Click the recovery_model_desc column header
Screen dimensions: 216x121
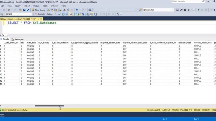[x=202, y=43]
